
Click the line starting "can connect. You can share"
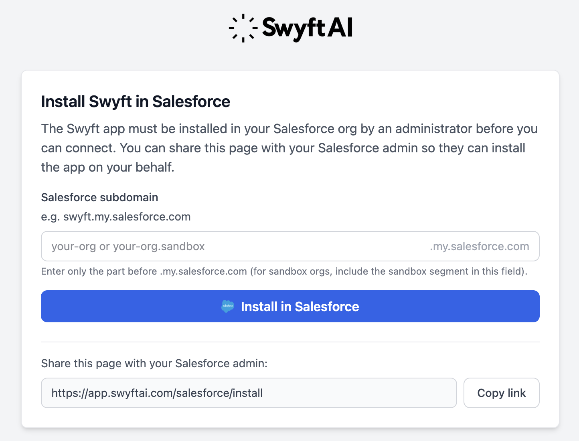283,148
